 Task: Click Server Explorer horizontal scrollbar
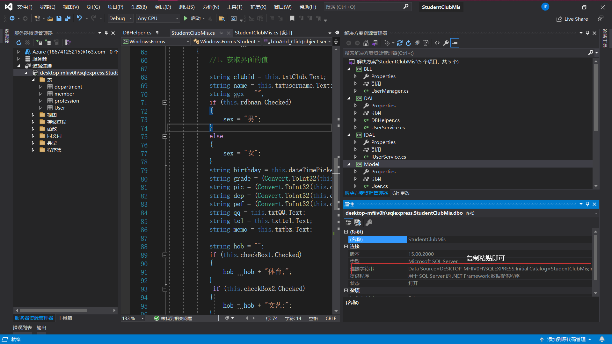pos(54,310)
